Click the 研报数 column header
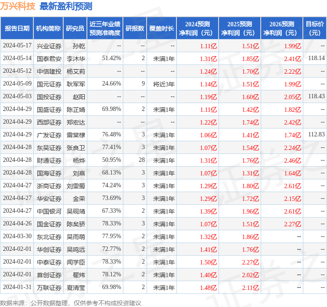This screenshot has width=327, height=307. [x=135, y=28]
